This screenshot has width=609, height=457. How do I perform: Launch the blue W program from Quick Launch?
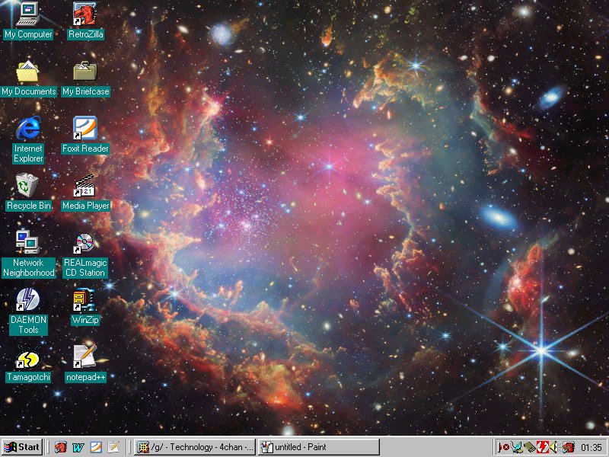tap(78, 447)
